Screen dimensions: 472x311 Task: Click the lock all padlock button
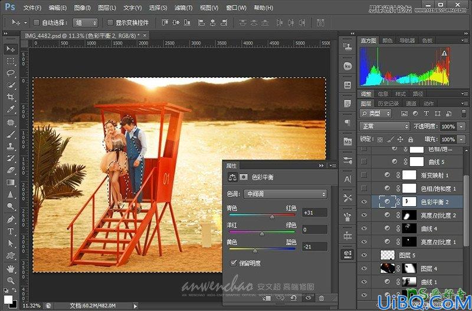[411, 140]
